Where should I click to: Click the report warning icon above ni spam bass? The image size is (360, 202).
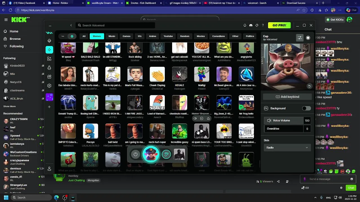pyautogui.click(x=208, y=118)
